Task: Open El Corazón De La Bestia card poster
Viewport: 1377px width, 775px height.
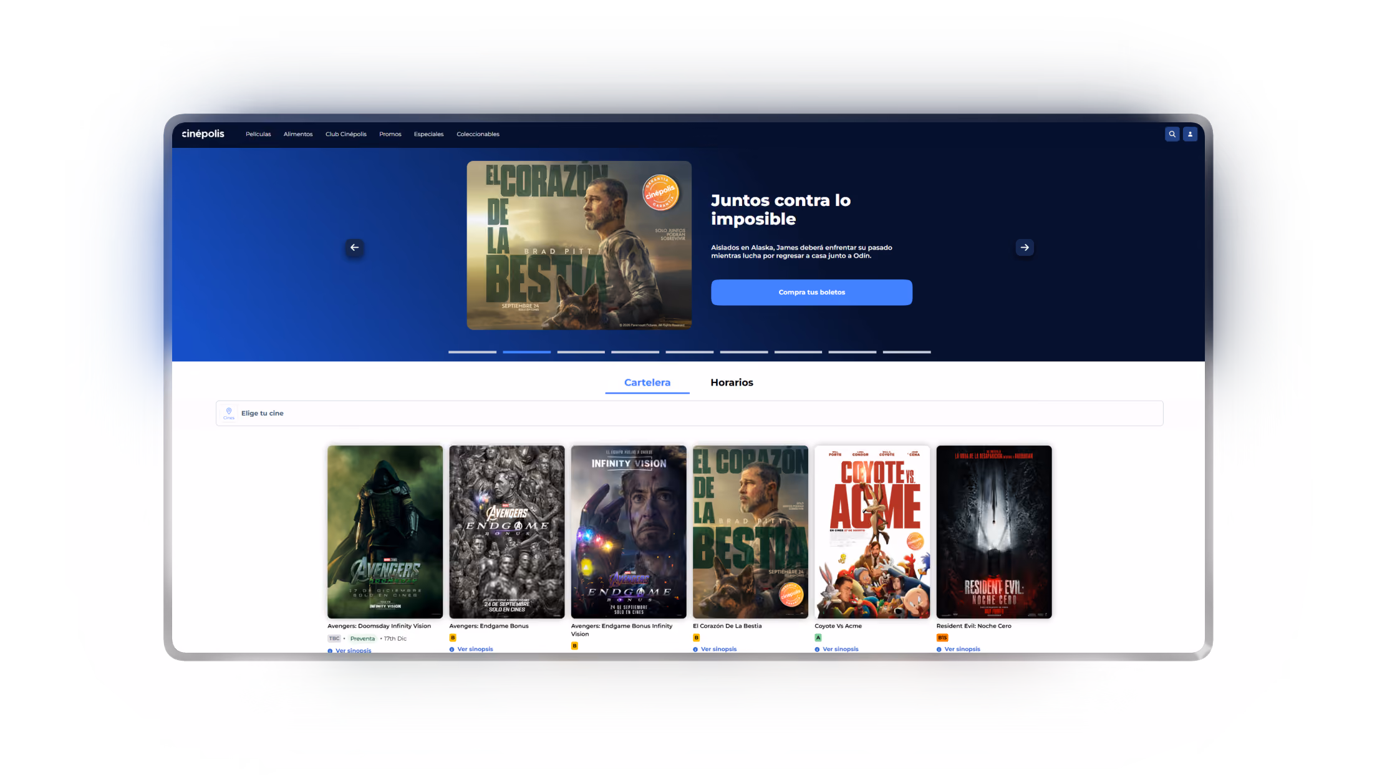Action: click(750, 532)
